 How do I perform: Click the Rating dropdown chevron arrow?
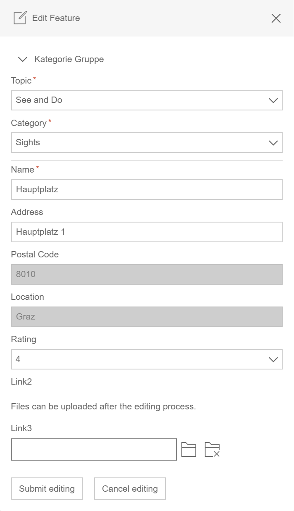pyautogui.click(x=273, y=359)
